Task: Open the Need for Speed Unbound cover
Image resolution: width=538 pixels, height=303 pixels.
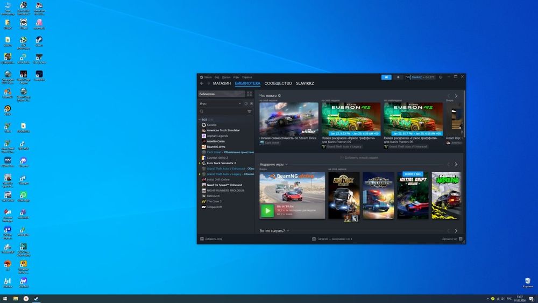Action: [x=447, y=195]
